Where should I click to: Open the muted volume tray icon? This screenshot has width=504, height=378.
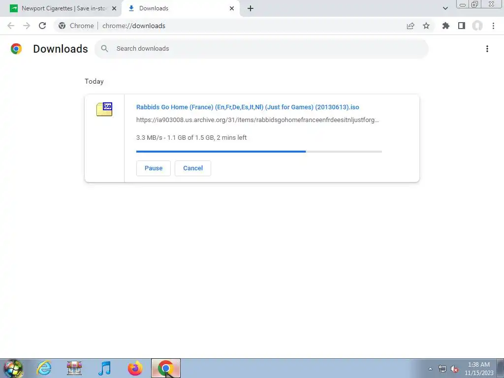point(454,369)
